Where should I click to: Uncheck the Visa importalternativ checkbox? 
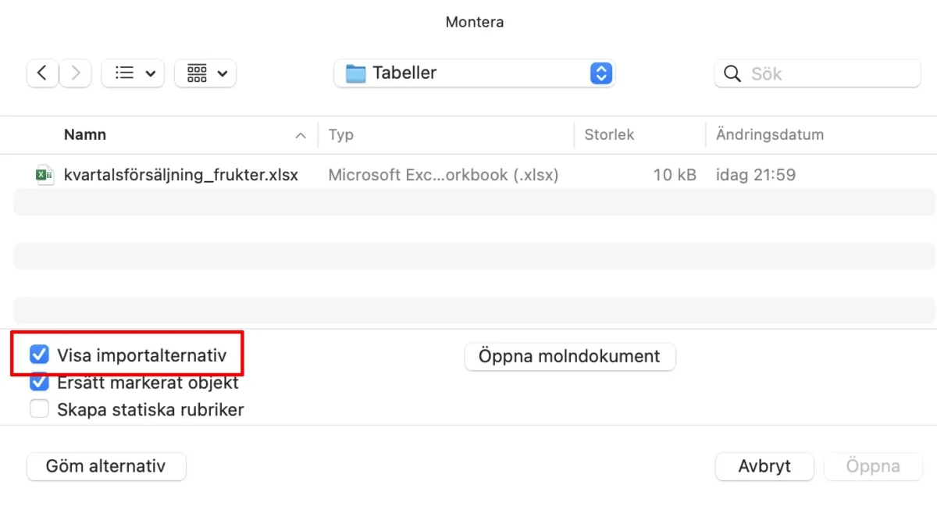(39, 355)
